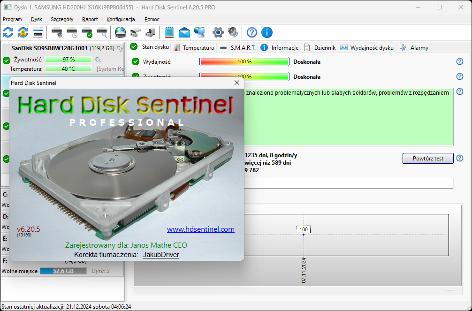Image resolution: width=472 pixels, height=311 pixels.
Task: Click the help icon next to Wydajność bar
Action: click(460, 61)
